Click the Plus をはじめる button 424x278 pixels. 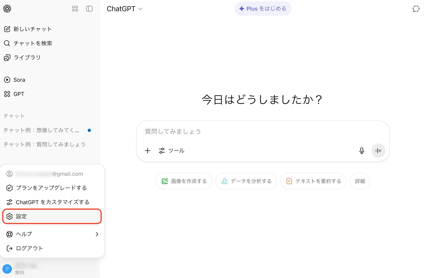pyautogui.click(x=263, y=8)
